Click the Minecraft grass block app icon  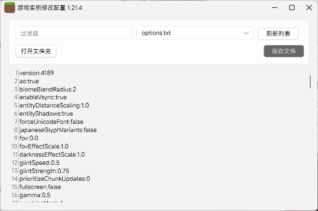pos(10,8)
